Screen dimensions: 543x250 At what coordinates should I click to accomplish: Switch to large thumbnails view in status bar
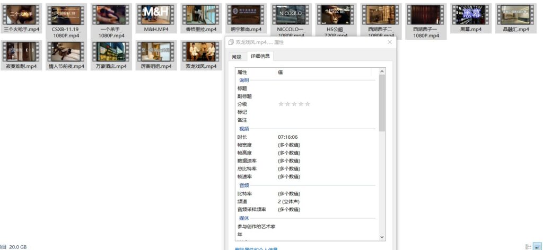pos(538,246)
